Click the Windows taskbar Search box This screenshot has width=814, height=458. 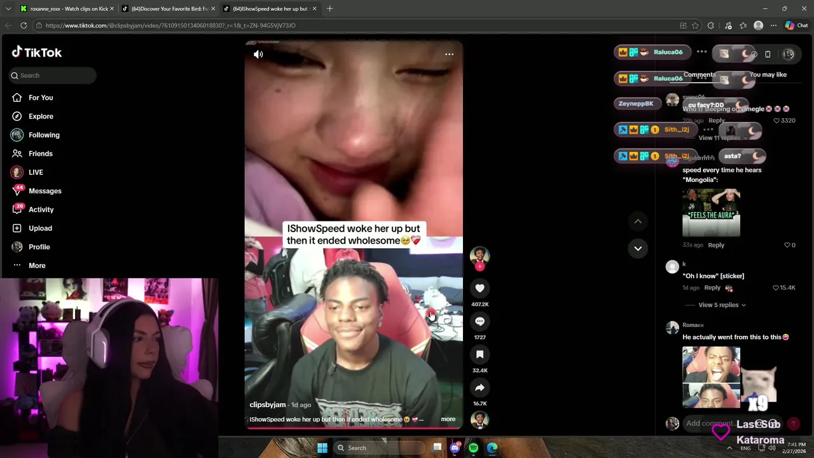click(379, 448)
